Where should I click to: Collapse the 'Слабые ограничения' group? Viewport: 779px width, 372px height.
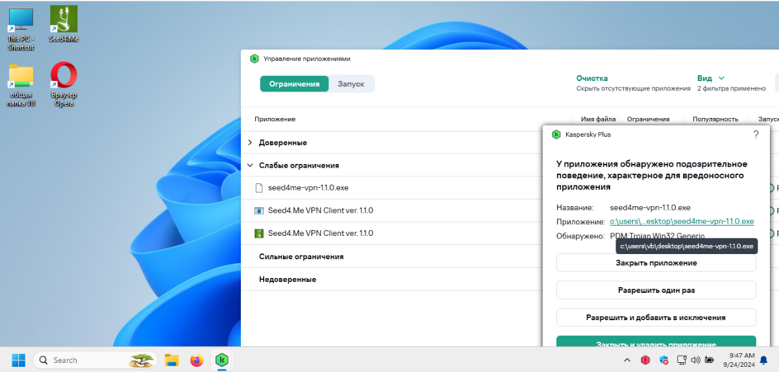[x=251, y=165]
